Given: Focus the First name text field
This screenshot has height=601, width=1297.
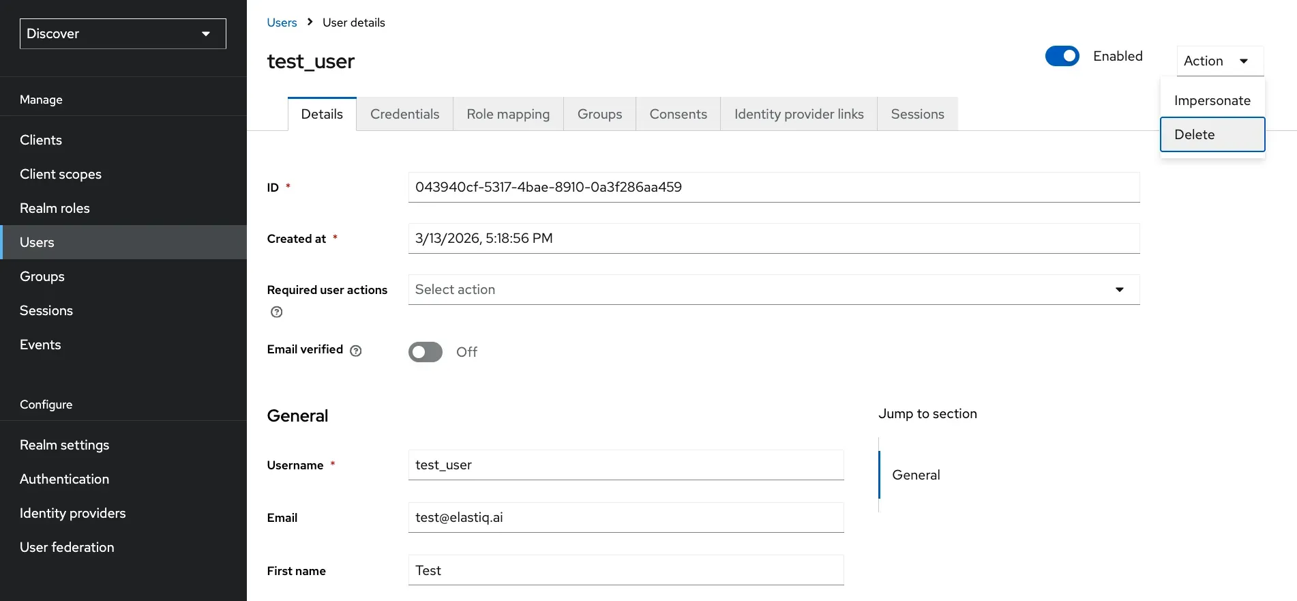Looking at the screenshot, I should 625,570.
